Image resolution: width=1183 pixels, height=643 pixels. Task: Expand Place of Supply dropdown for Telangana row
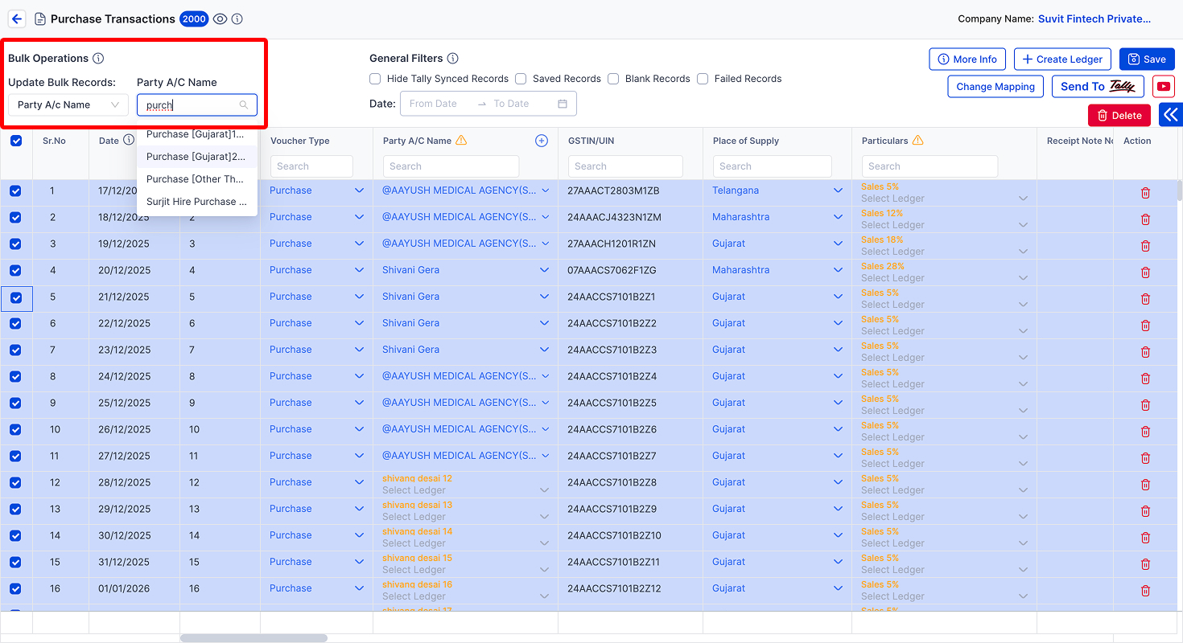(838, 190)
